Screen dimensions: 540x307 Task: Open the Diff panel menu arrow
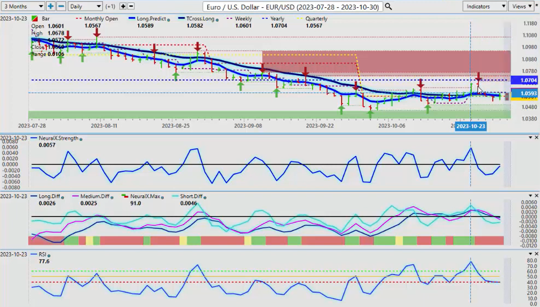530,196
